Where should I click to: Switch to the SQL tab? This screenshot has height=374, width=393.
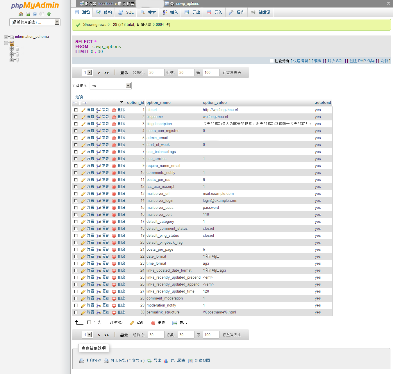click(x=126, y=12)
